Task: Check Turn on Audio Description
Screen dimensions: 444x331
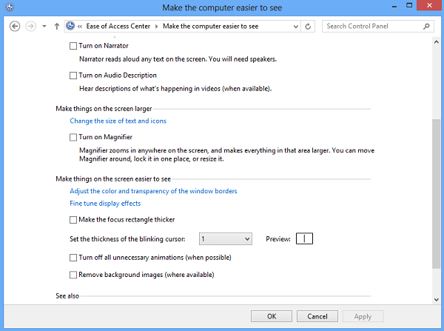Action: click(x=73, y=76)
